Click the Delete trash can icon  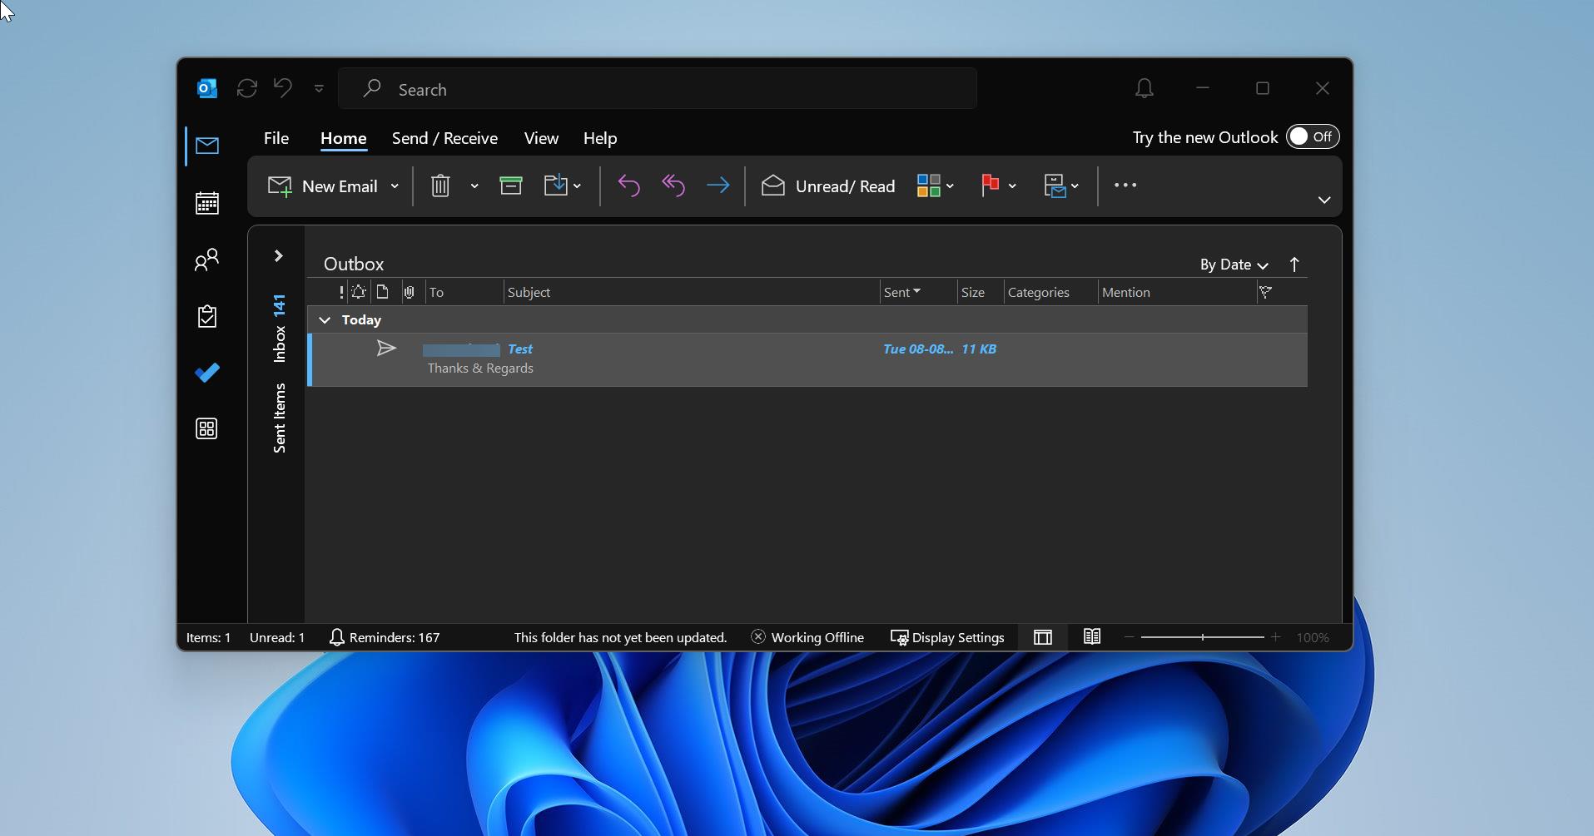click(440, 186)
